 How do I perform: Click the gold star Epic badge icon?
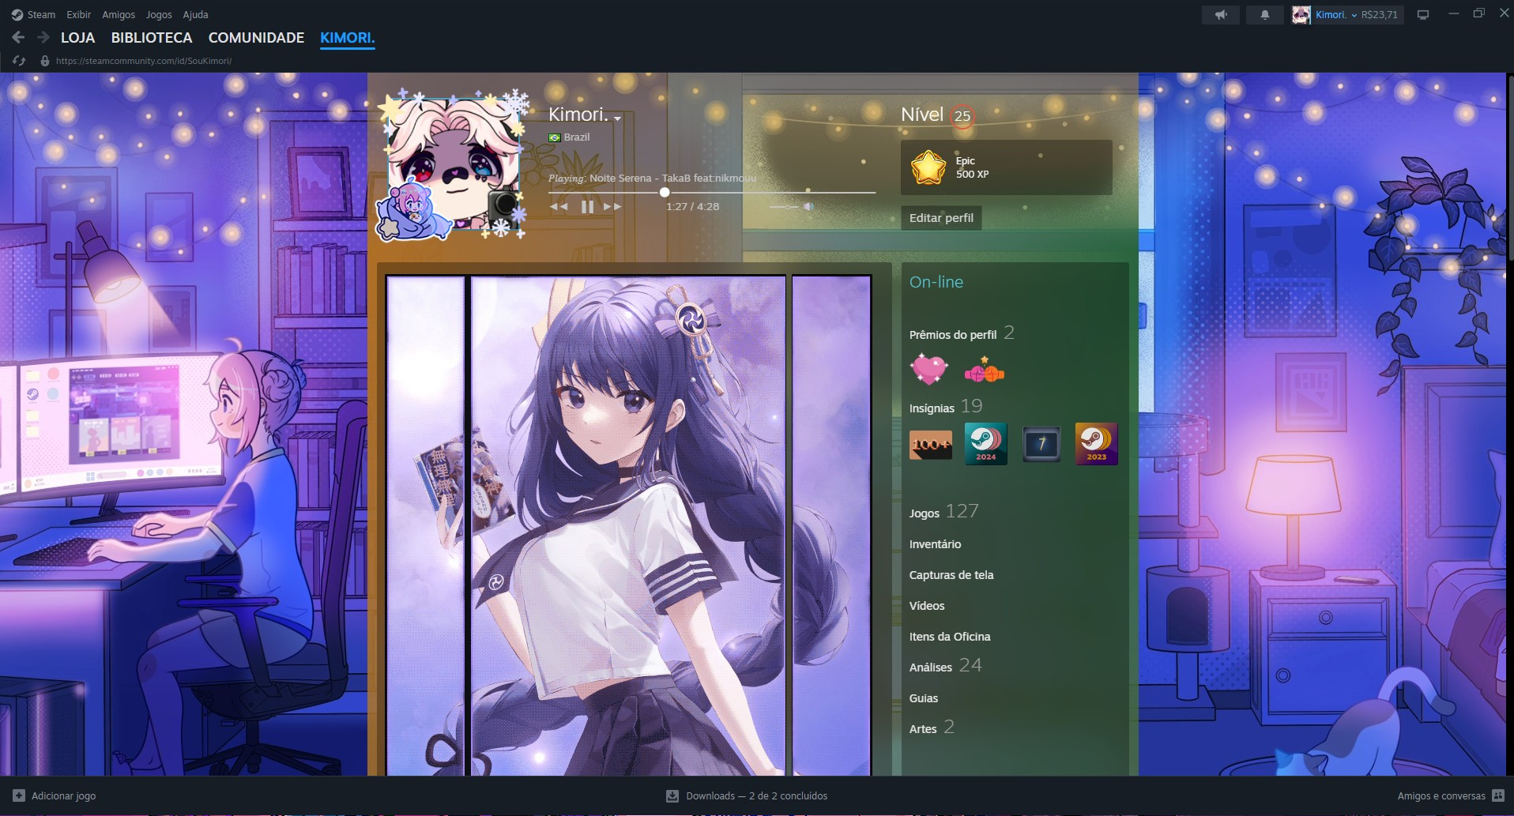pyautogui.click(x=928, y=167)
